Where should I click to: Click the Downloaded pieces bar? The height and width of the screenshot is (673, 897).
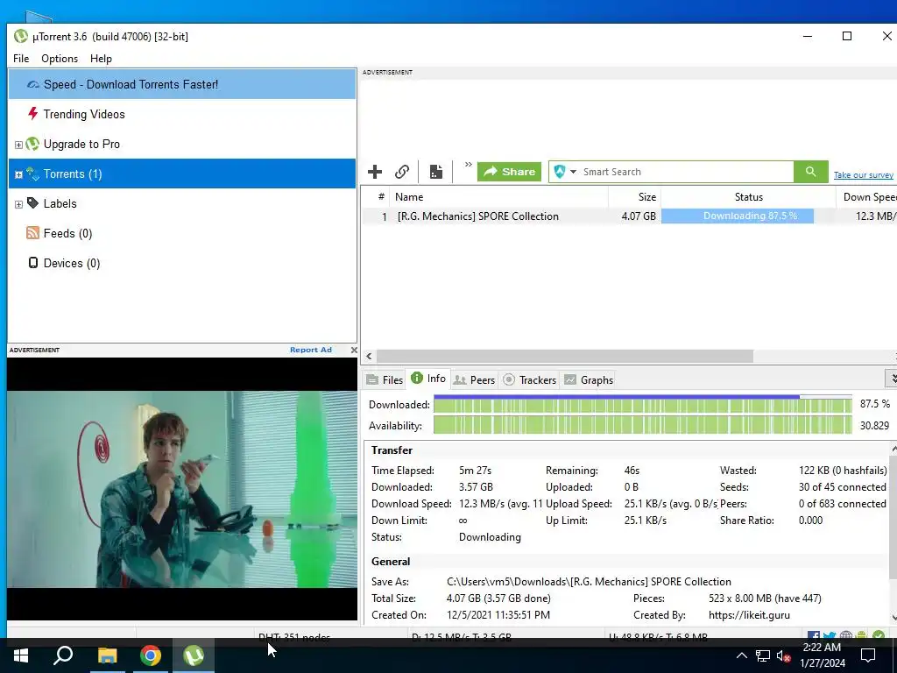click(x=642, y=405)
